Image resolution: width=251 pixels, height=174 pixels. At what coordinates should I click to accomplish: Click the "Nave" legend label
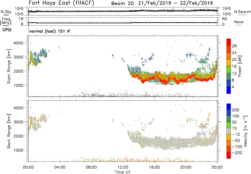tap(239, 22)
